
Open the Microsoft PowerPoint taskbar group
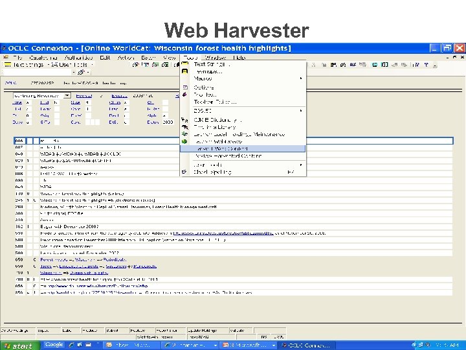tap(249, 345)
